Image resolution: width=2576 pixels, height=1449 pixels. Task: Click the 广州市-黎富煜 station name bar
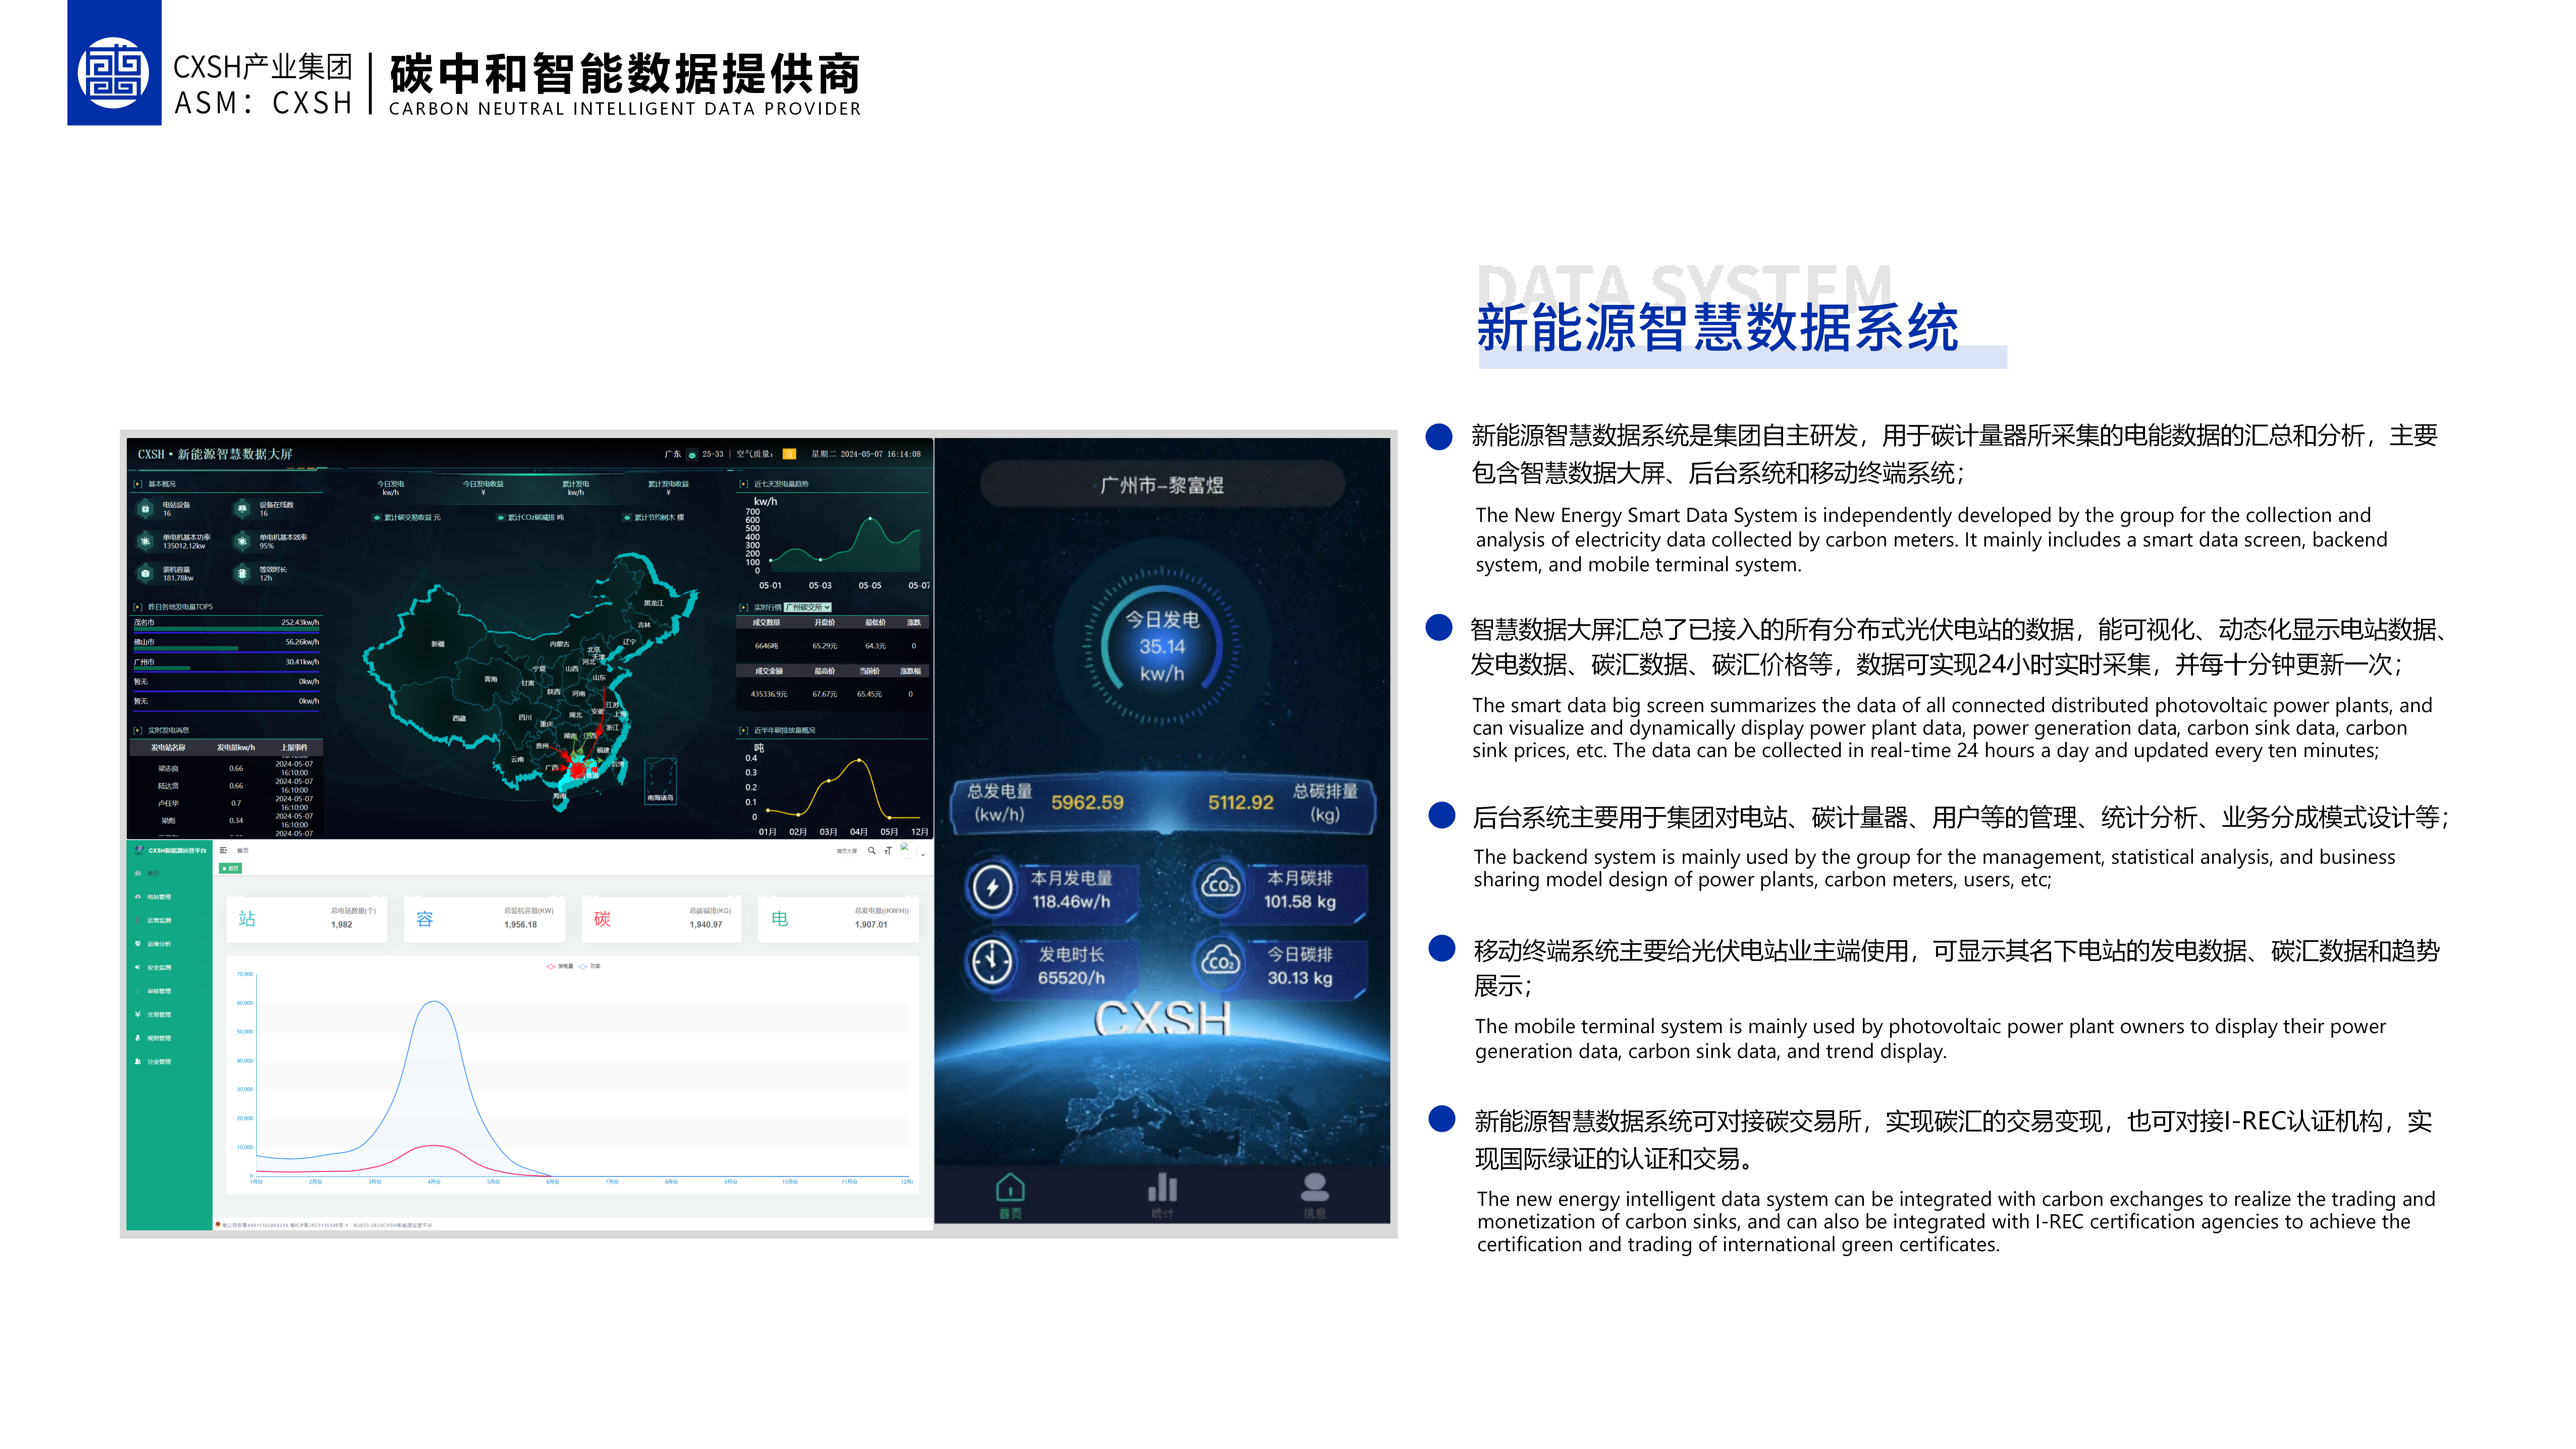(x=1162, y=485)
